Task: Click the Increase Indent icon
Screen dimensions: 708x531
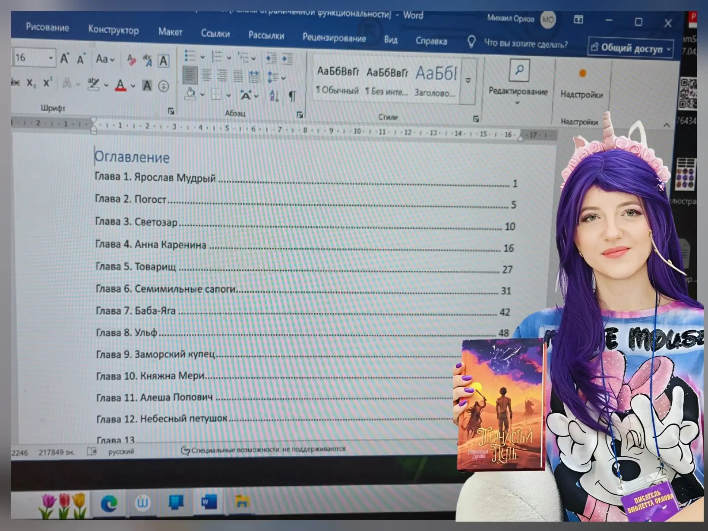Action: click(288, 59)
